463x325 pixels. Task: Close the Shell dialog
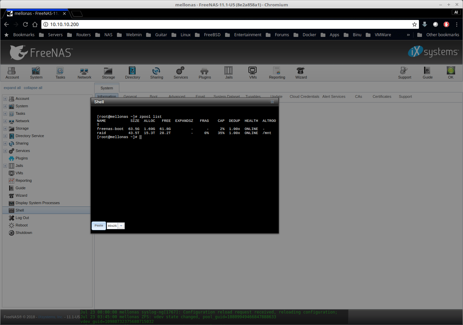pyautogui.click(x=272, y=102)
